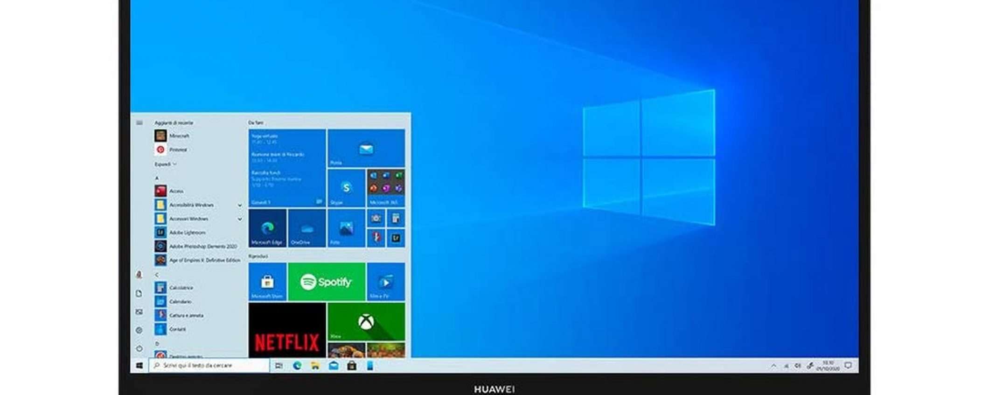Click the Task View taskbar icon
Viewport: 989px width, 395px height.
coord(279,366)
